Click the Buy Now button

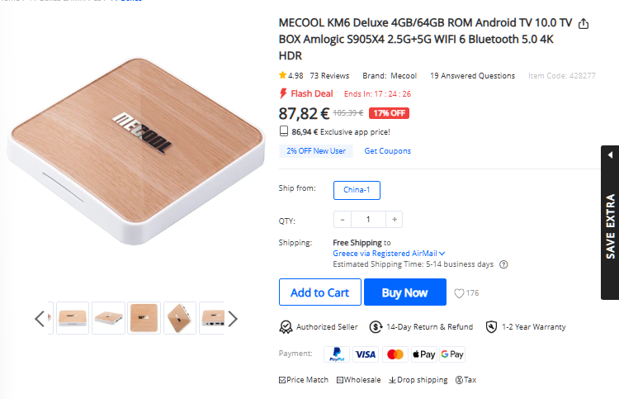click(404, 292)
